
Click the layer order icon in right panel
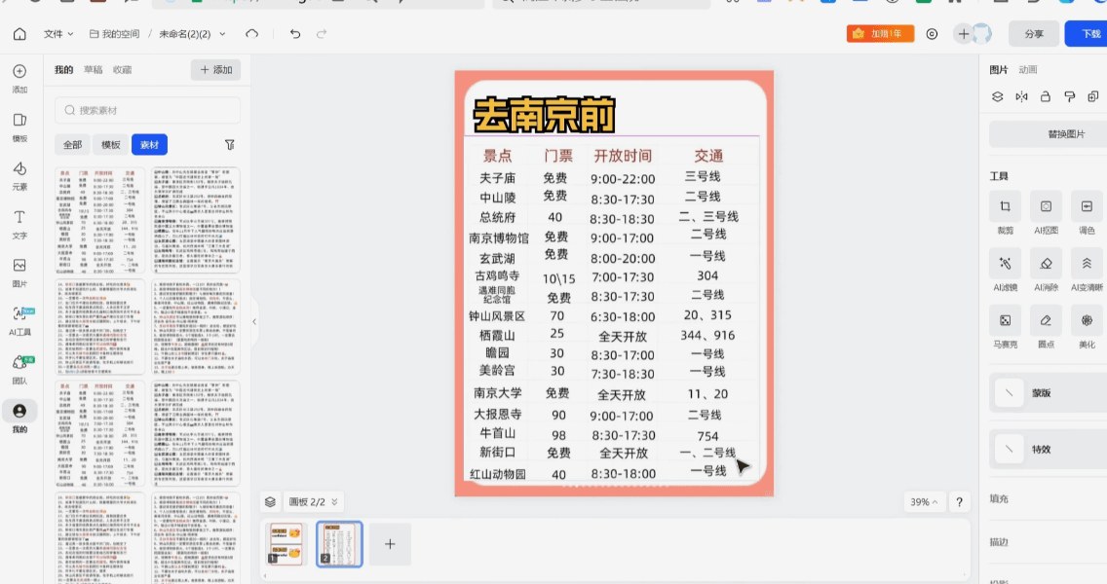coord(998,96)
